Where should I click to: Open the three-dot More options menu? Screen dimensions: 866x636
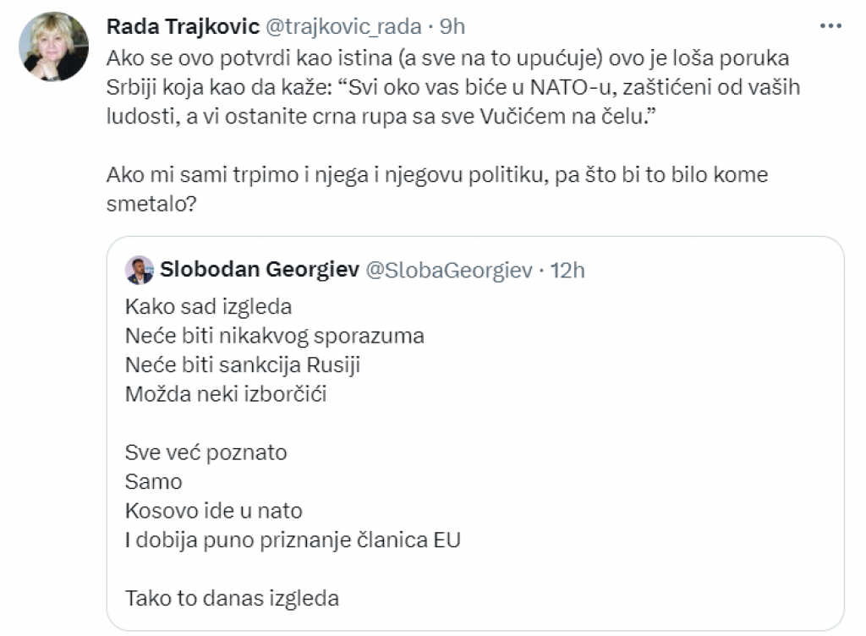tap(830, 27)
